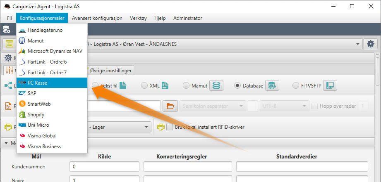Open the gear settings button beside the sender dropdown
This screenshot has height=182, width=381.
(x=371, y=44)
